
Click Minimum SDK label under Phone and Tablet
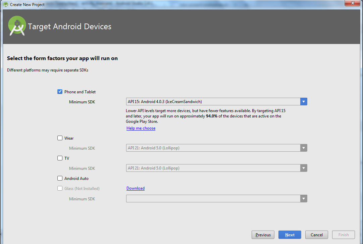(x=82, y=102)
